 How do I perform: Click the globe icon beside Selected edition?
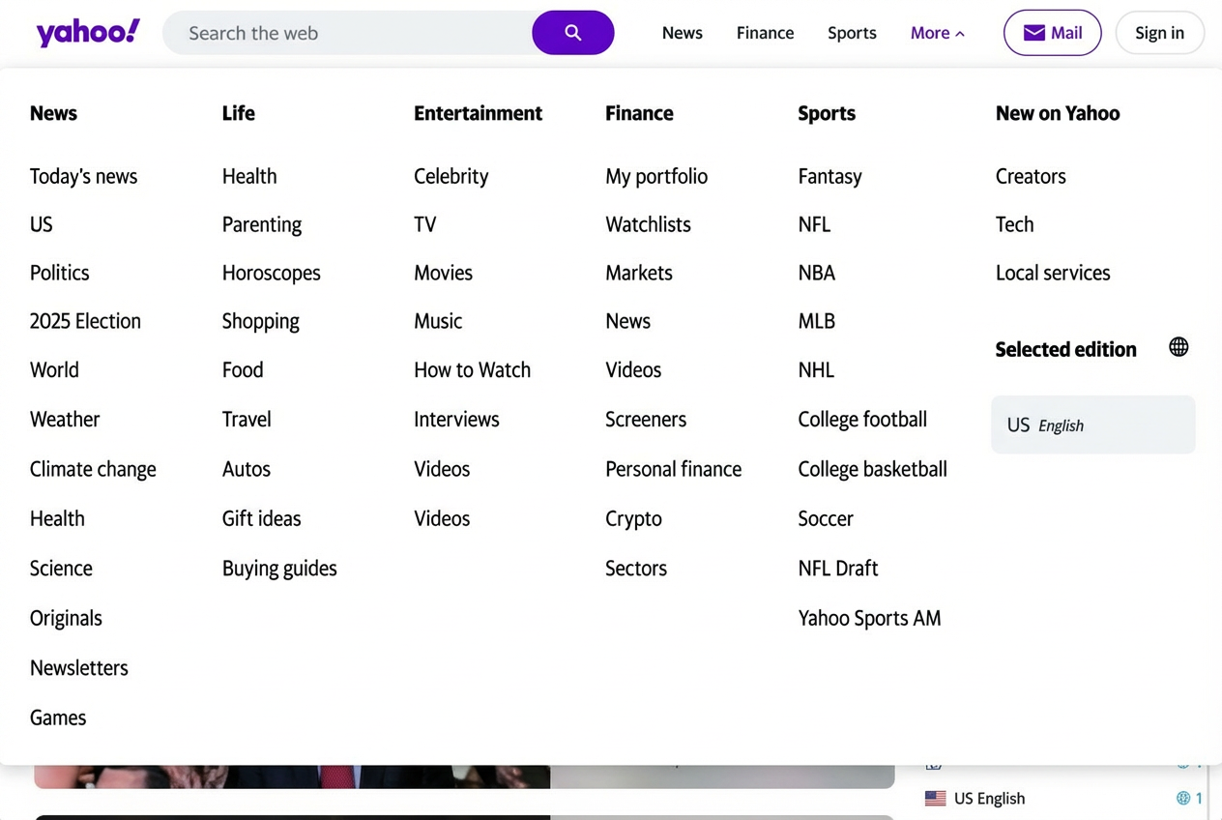pos(1178,347)
